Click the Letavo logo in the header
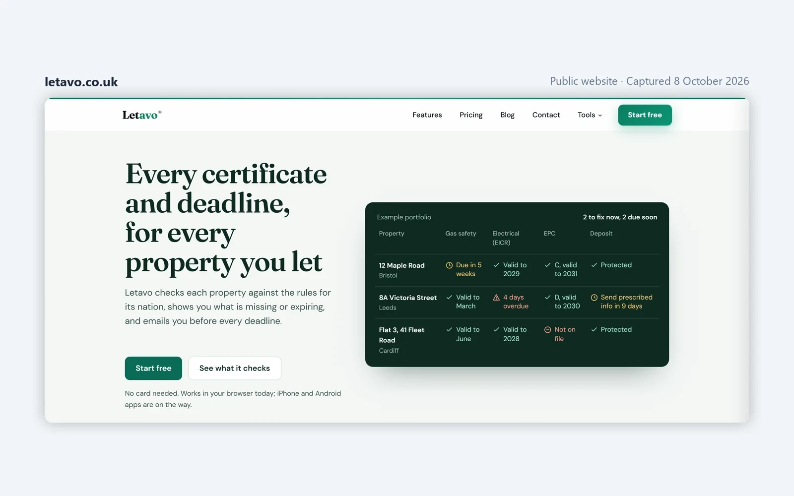The height and width of the screenshot is (496, 794). [x=142, y=115]
